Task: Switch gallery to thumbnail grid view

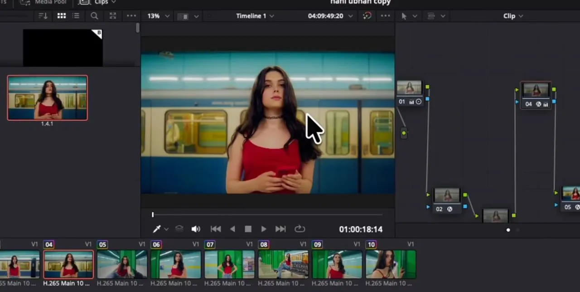Action: click(62, 16)
